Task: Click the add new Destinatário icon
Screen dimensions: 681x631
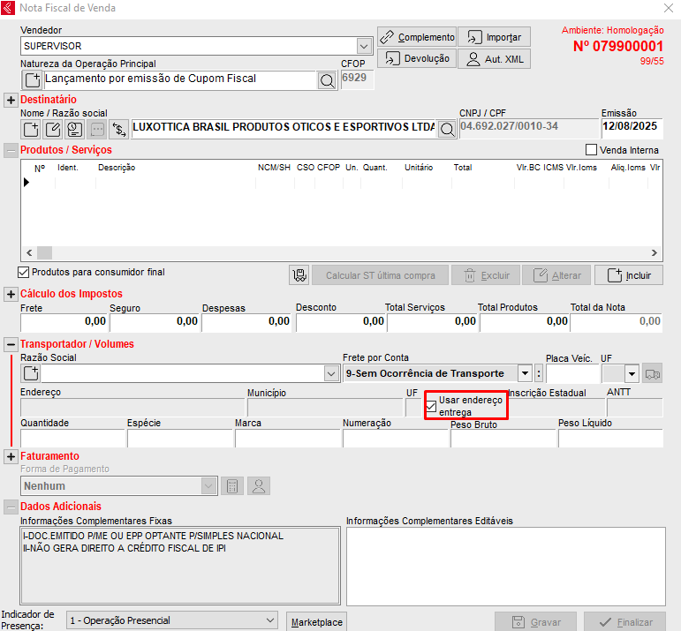Action: coord(32,130)
